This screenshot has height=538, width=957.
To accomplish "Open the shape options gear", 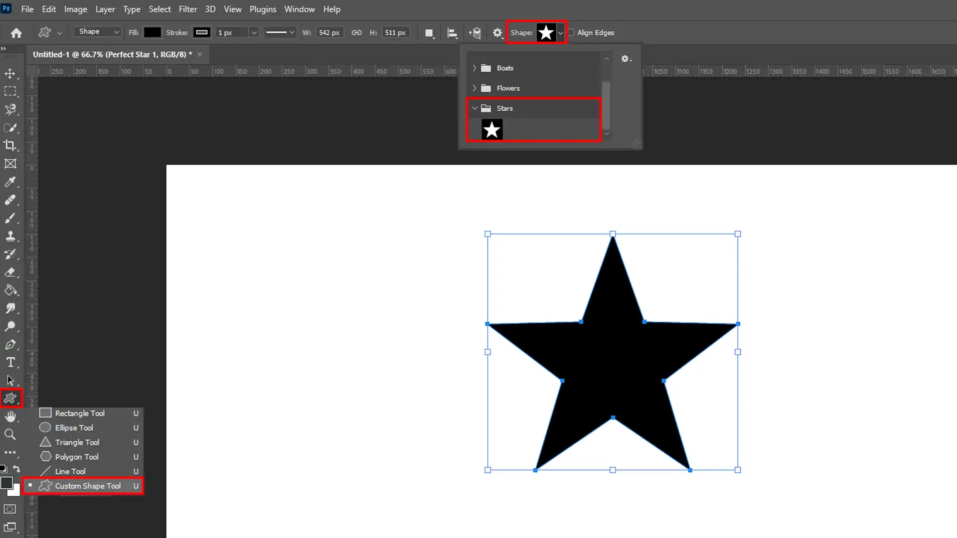I will tap(497, 33).
